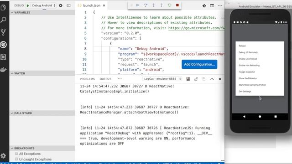292x164 pixels.
Task: Open launch.json via debug gear icon
Action: (61, 5)
